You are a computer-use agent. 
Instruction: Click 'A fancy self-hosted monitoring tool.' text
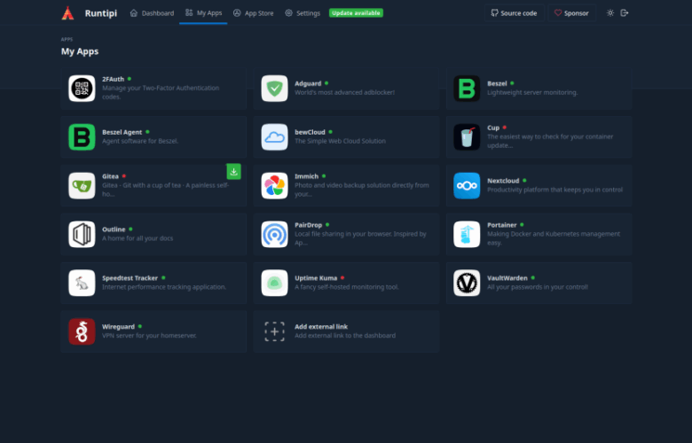(x=346, y=286)
